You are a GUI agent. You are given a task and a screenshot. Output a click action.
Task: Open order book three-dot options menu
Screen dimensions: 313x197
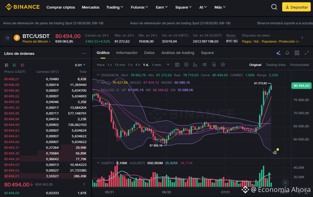point(84,53)
